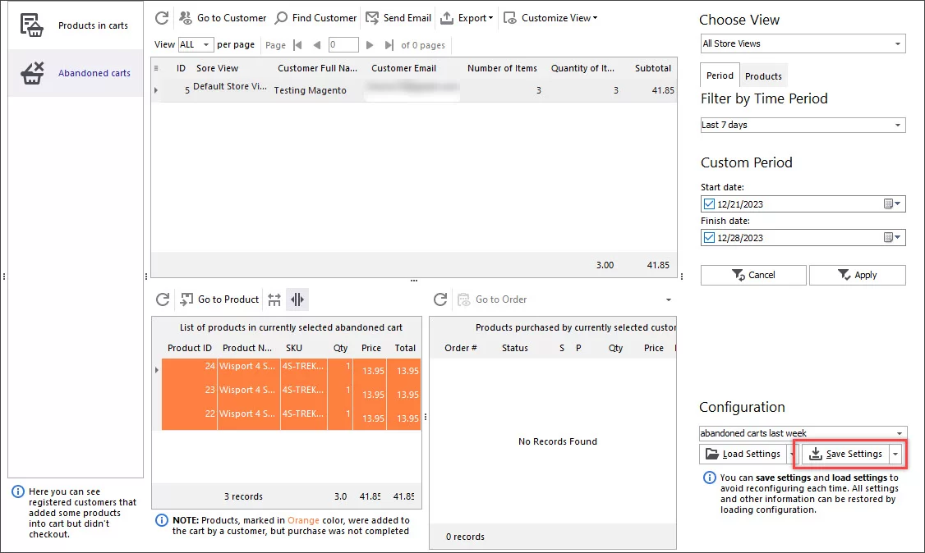Screen dimensions: 925x553
Task: Open the All Store Views dropdown
Action: pos(803,43)
